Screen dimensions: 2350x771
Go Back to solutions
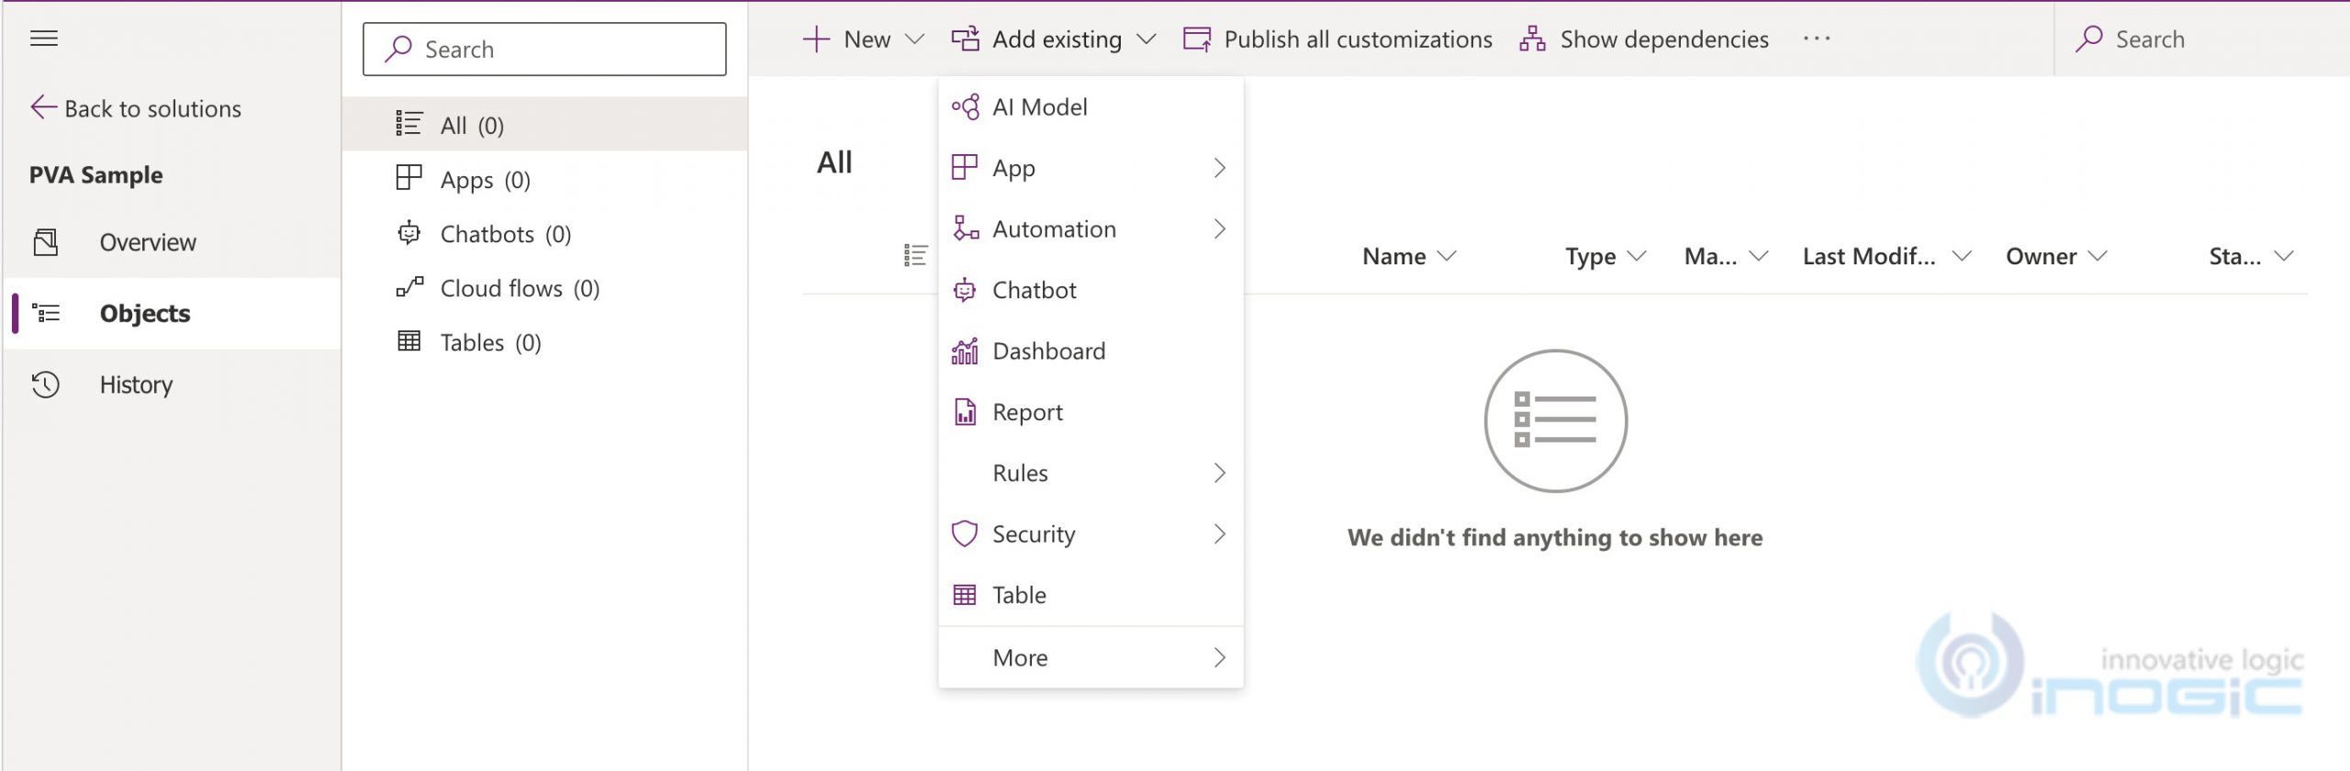[136, 108]
